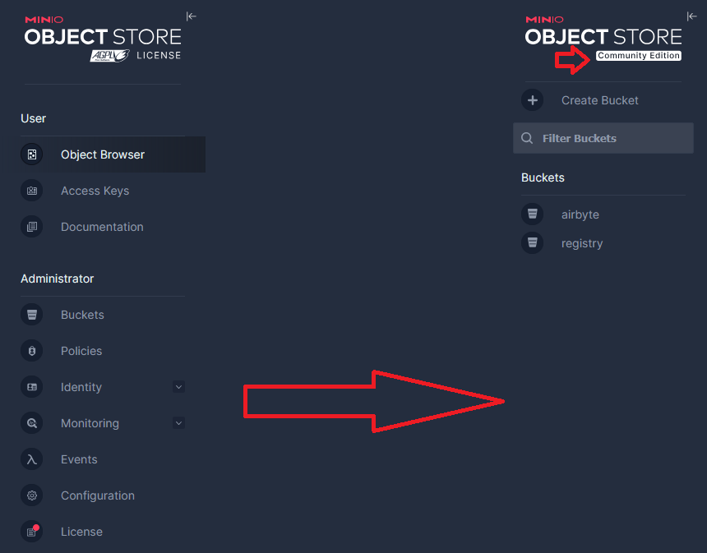Click the Monitoring magnifier icon
This screenshot has height=553, width=707.
31,422
